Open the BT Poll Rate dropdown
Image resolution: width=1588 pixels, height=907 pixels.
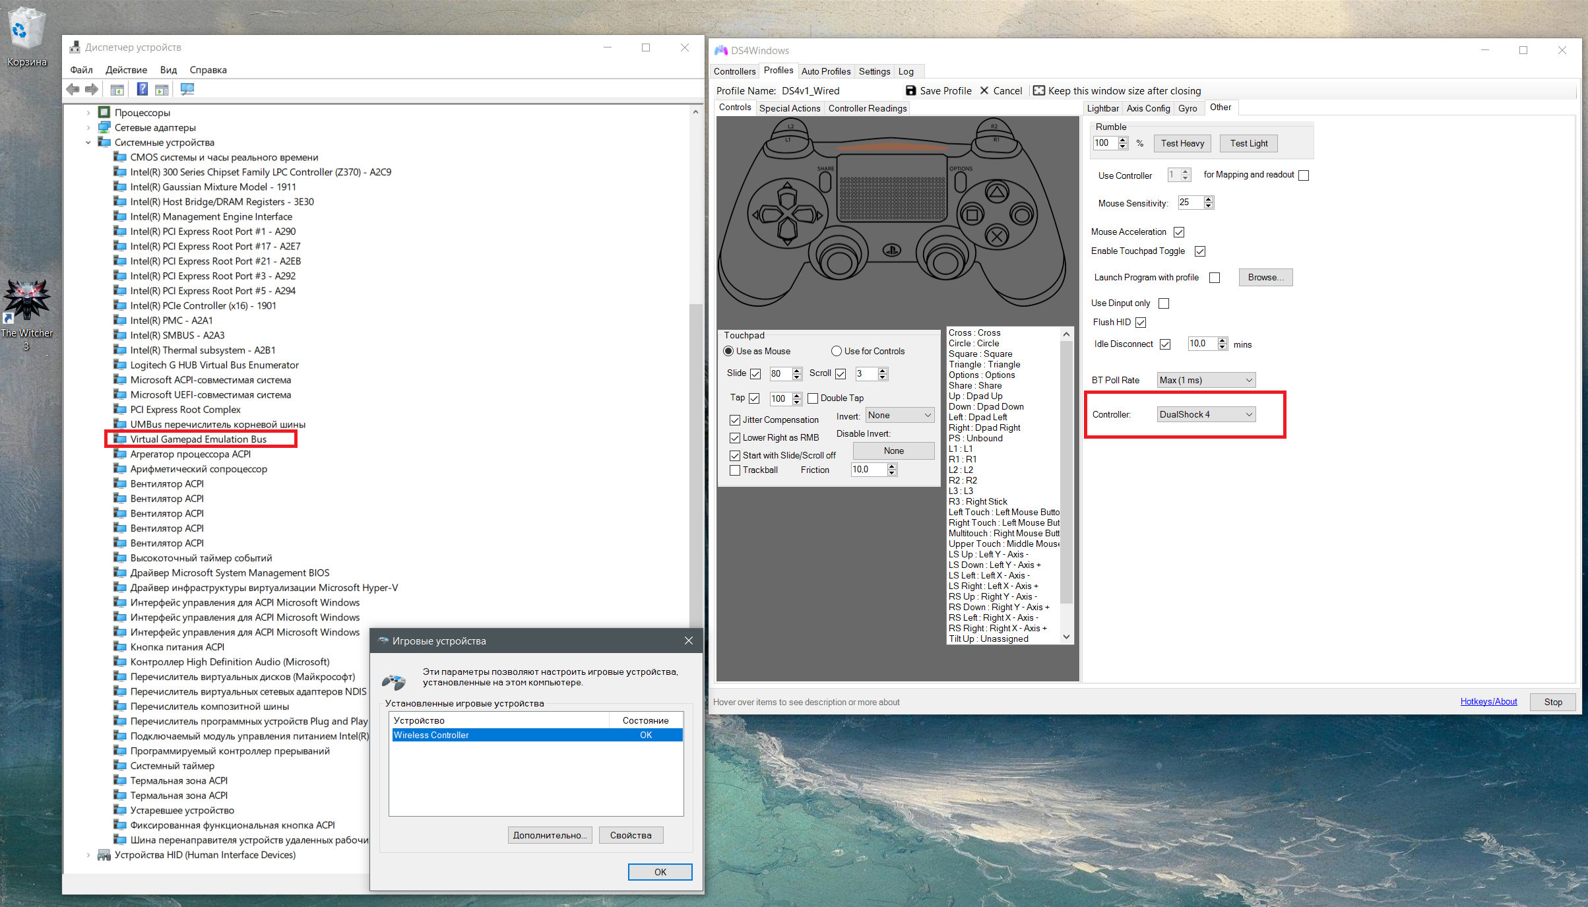pyautogui.click(x=1205, y=380)
